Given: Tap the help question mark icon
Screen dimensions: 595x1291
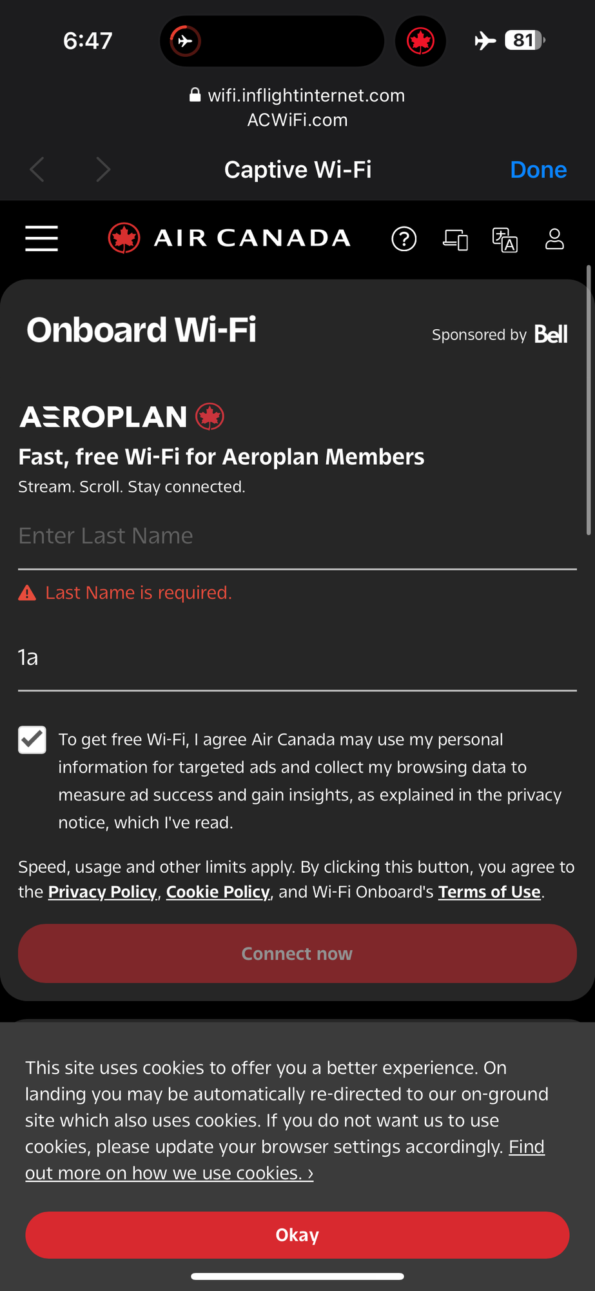Looking at the screenshot, I should pos(404,239).
